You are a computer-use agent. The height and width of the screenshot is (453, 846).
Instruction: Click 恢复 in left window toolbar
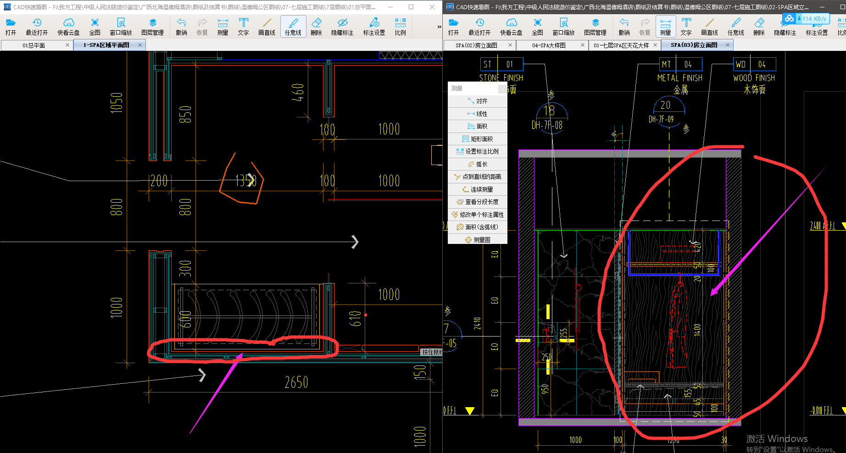point(202,27)
